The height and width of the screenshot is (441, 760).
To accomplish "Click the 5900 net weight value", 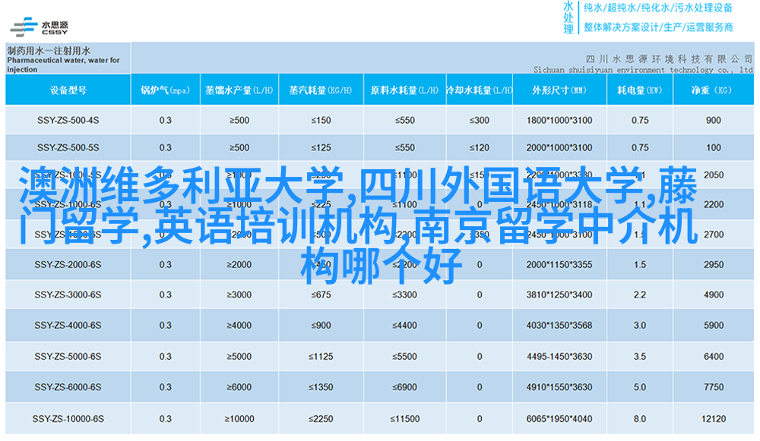I will click(x=714, y=326).
